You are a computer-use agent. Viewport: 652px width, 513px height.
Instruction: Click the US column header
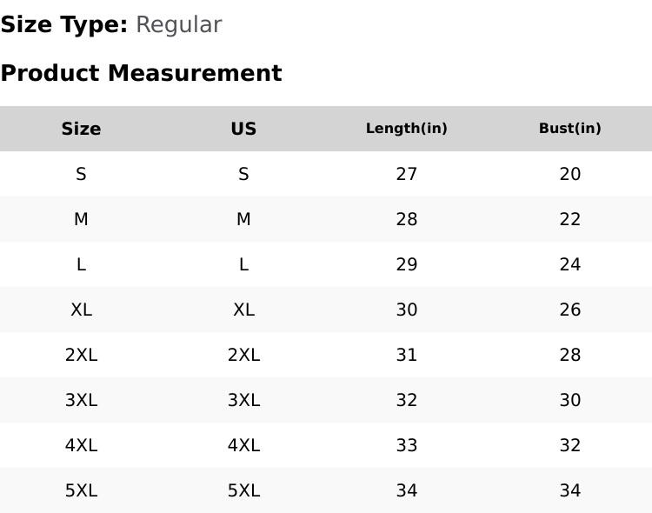coord(243,129)
